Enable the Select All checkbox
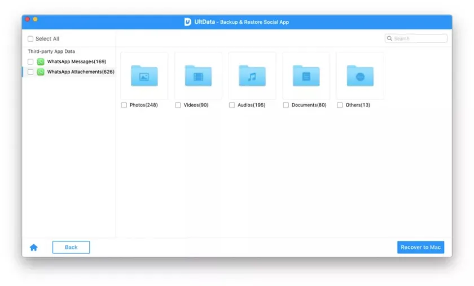Viewport: 474px width, 286px height. tap(30, 39)
